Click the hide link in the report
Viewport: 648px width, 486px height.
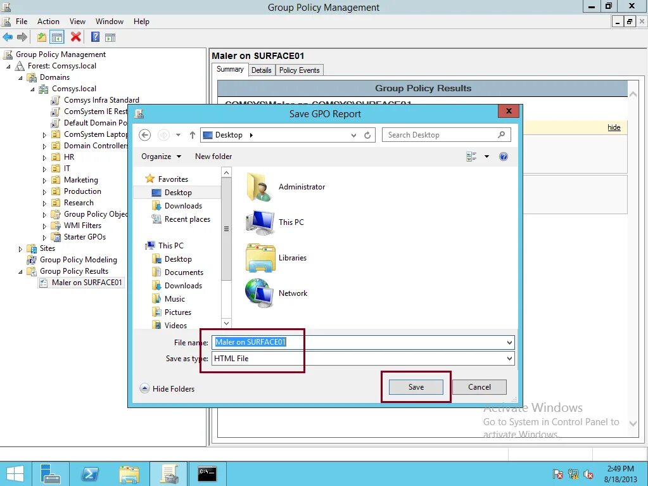[x=614, y=127]
